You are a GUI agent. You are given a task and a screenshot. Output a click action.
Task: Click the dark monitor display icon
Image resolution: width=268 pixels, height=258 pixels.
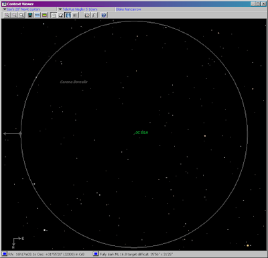coord(30,15)
